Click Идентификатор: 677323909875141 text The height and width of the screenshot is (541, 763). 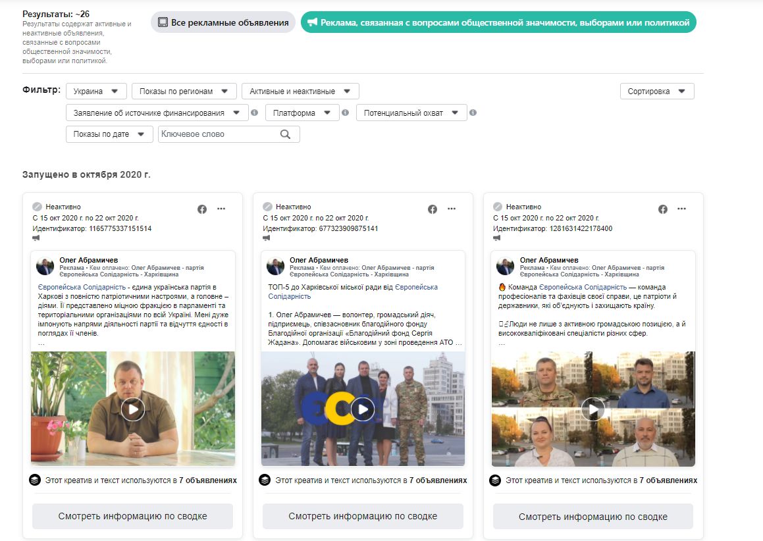pyautogui.click(x=320, y=228)
